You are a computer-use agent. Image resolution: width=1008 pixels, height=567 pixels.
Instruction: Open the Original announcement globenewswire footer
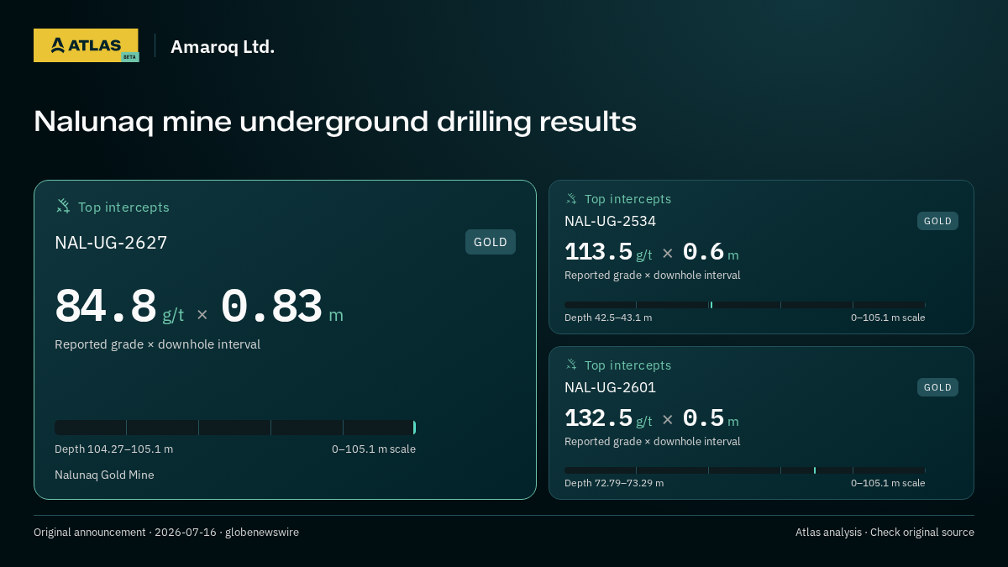coord(166,533)
